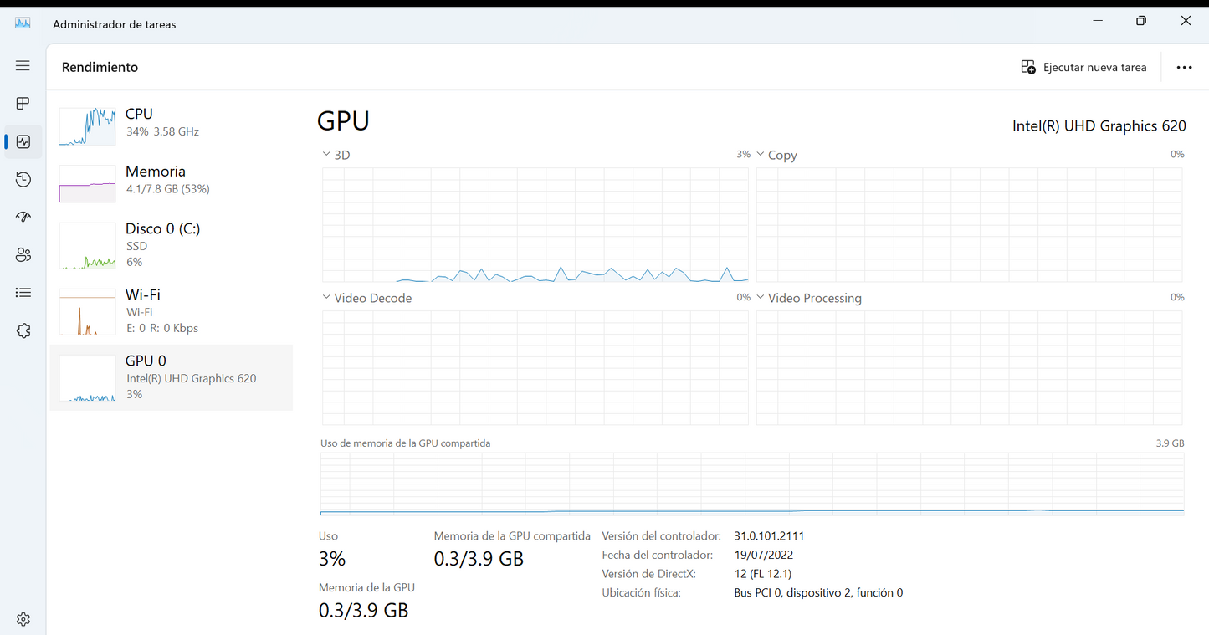The height and width of the screenshot is (635, 1209).
Task: Open the Services page puzzle icon
Action: point(23,331)
